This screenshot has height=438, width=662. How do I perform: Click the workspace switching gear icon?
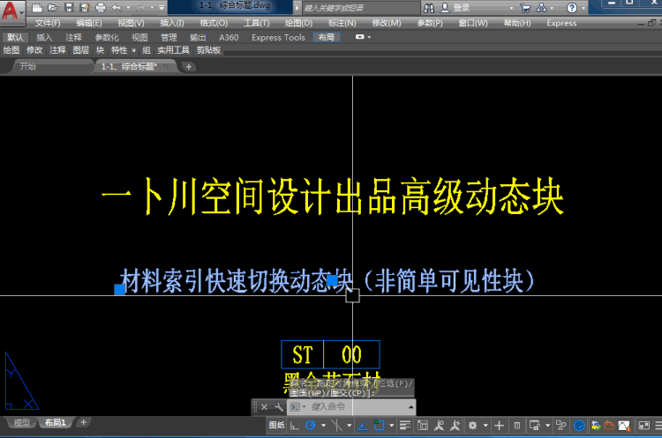[472, 426]
